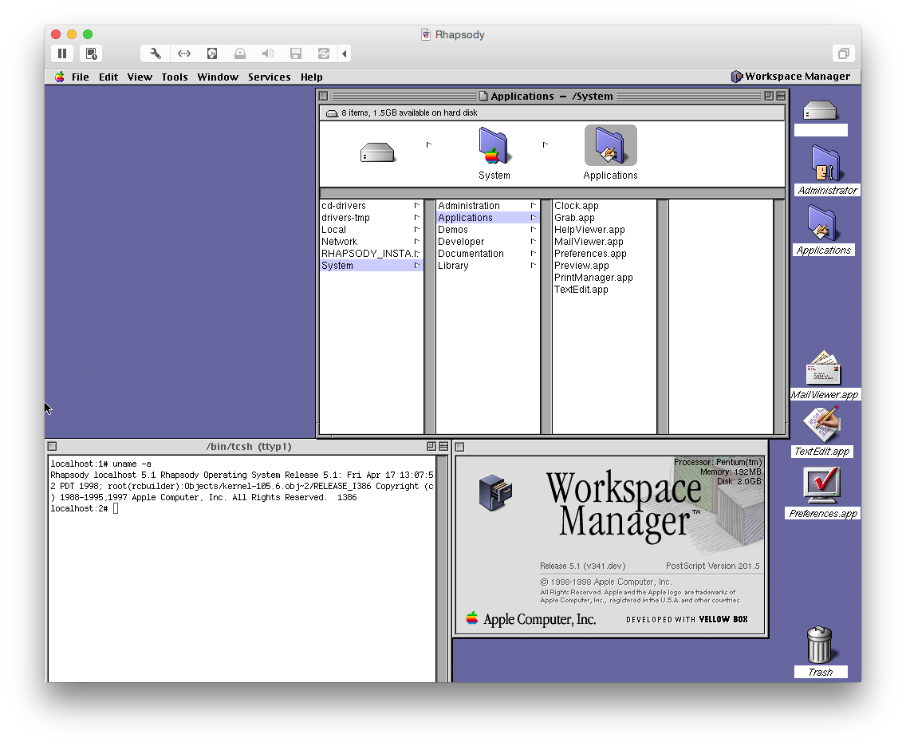The width and height of the screenshot is (906, 746).
Task: Select Clock.app in the file list
Action: (x=604, y=206)
